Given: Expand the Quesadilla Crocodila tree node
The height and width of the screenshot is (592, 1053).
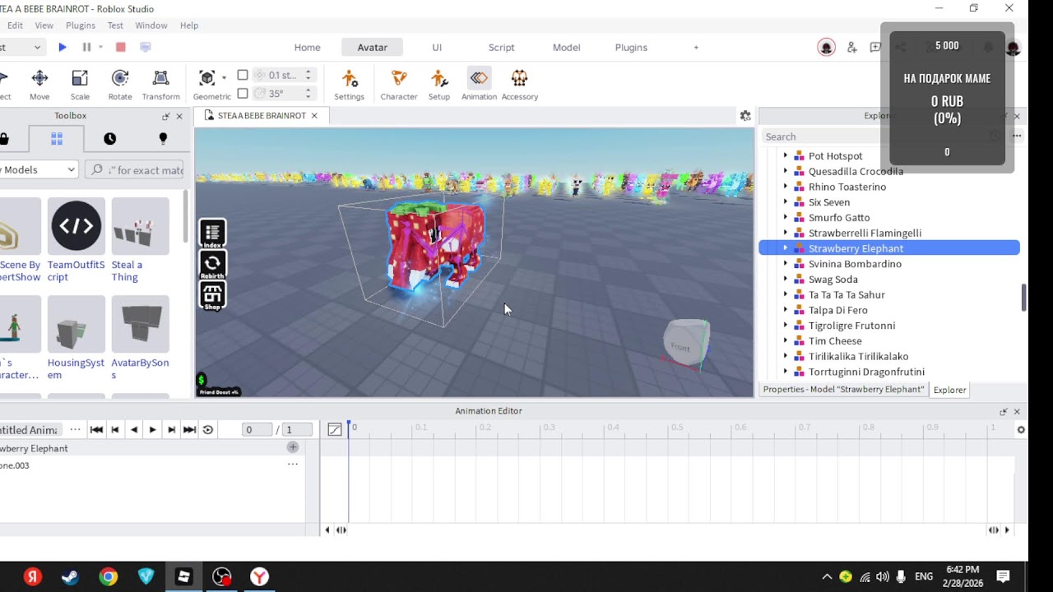Looking at the screenshot, I should coord(785,171).
